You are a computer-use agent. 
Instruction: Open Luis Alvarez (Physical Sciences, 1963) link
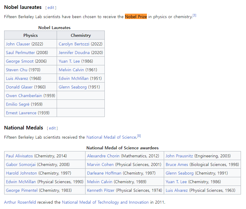pos(177,191)
